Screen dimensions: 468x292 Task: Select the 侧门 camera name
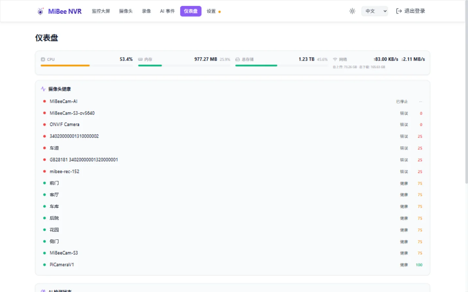tap(54, 241)
